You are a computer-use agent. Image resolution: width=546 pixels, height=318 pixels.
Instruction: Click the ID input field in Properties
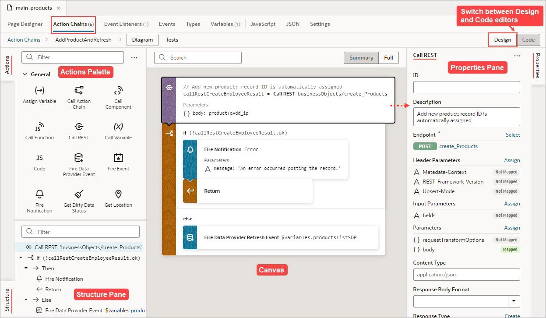466,87
